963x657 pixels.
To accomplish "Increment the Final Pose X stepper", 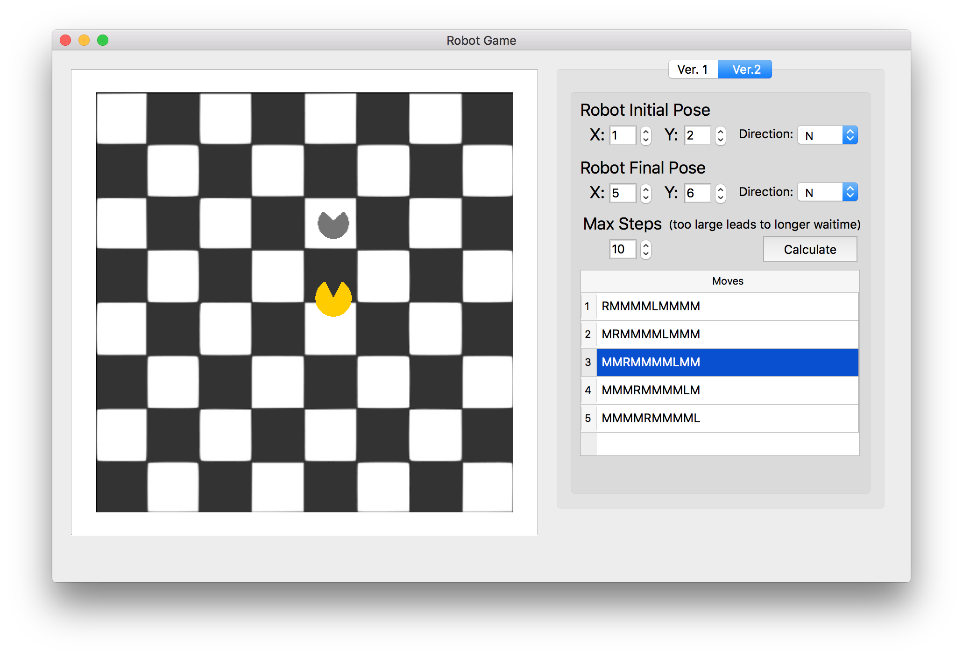I will [x=646, y=189].
